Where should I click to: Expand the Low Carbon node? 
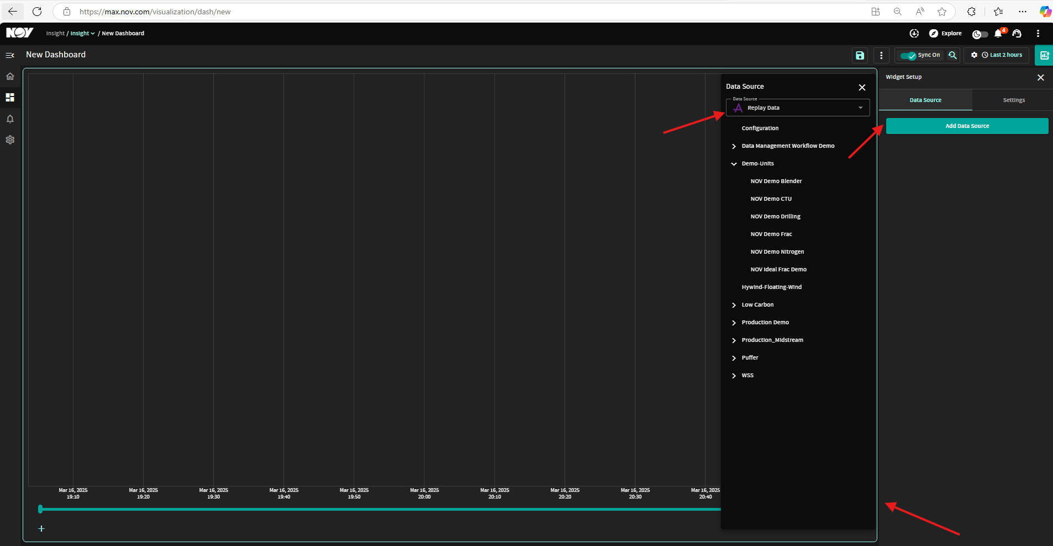(734, 305)
